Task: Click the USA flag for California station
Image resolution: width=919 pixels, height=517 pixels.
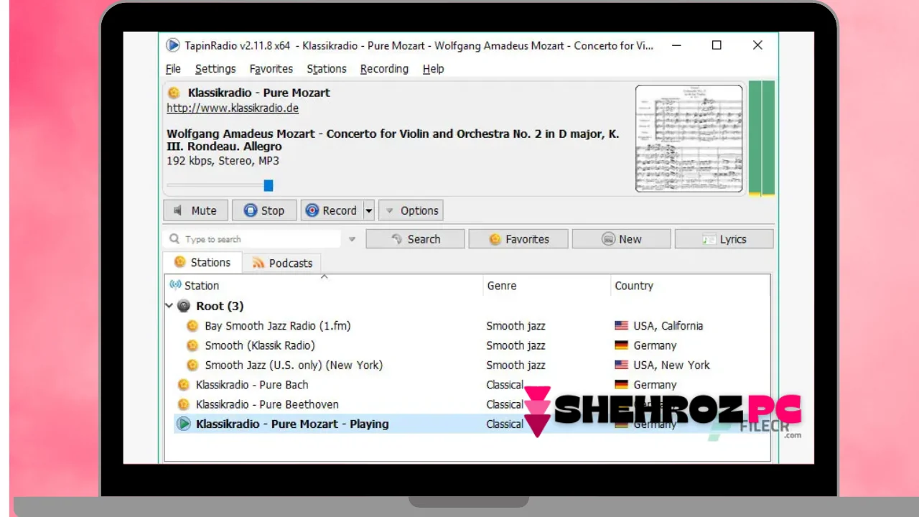Action: click(x=621, y=326)
